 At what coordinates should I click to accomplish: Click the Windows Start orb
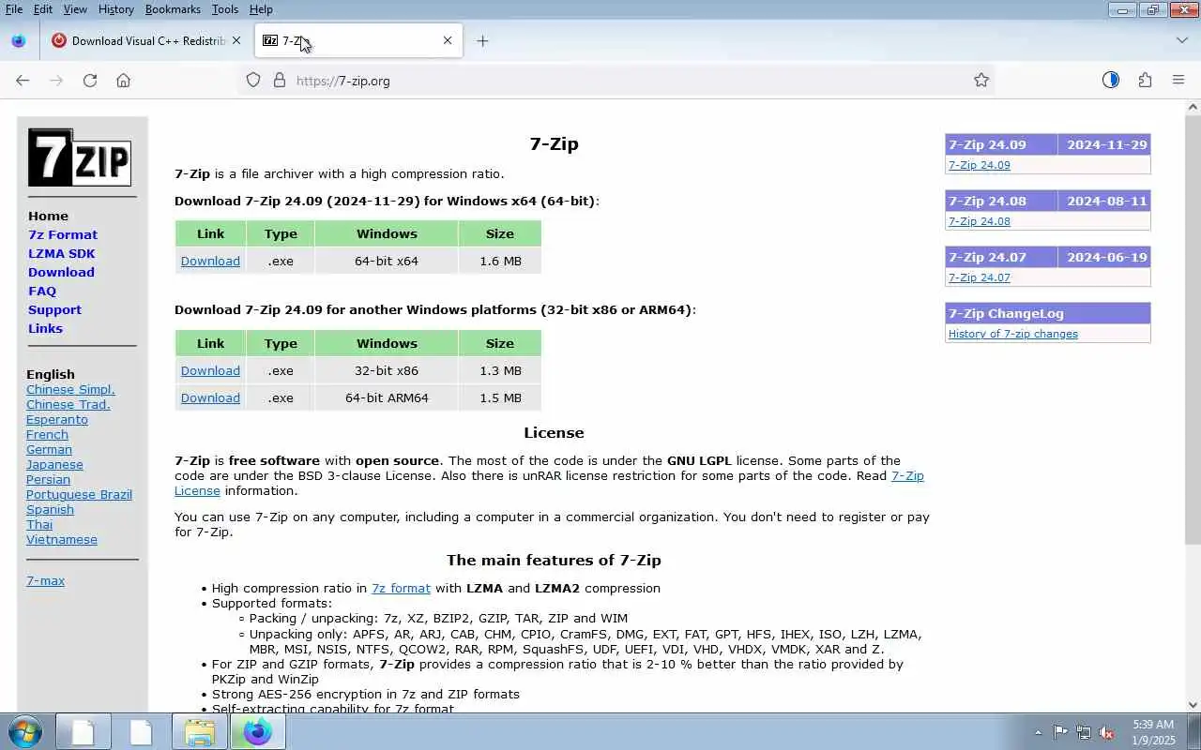click(x=25, y=731)
